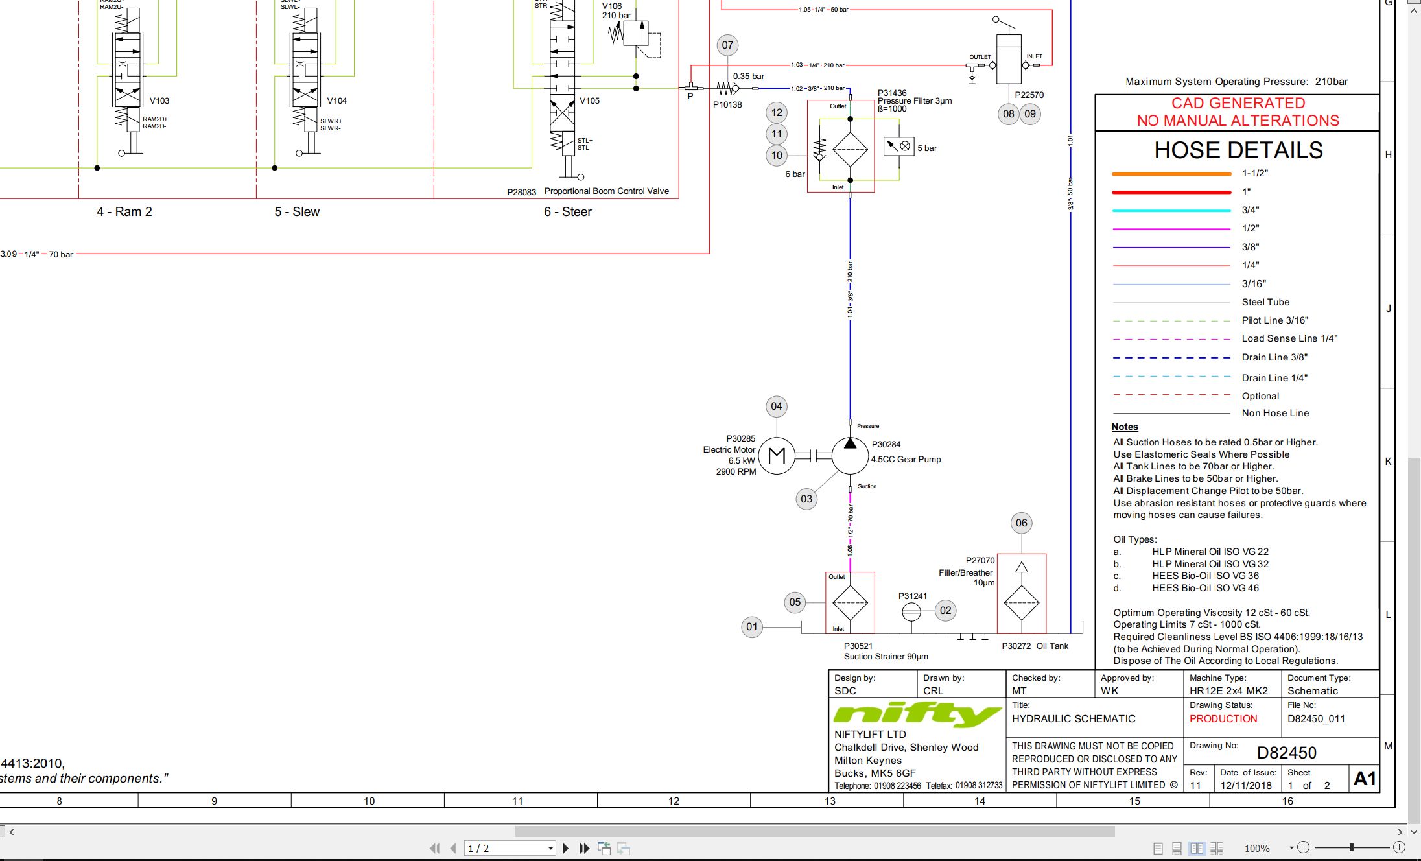Click balloon 12 beside pressure filter
Screen dimensions: 1421x861
click(777, 113)
